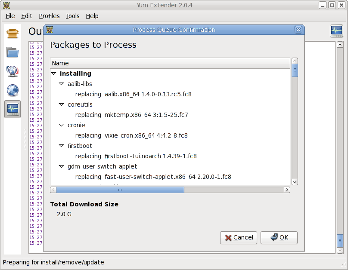Collapse the gdm-user-switch-applet entry

(x=61, y=166)
